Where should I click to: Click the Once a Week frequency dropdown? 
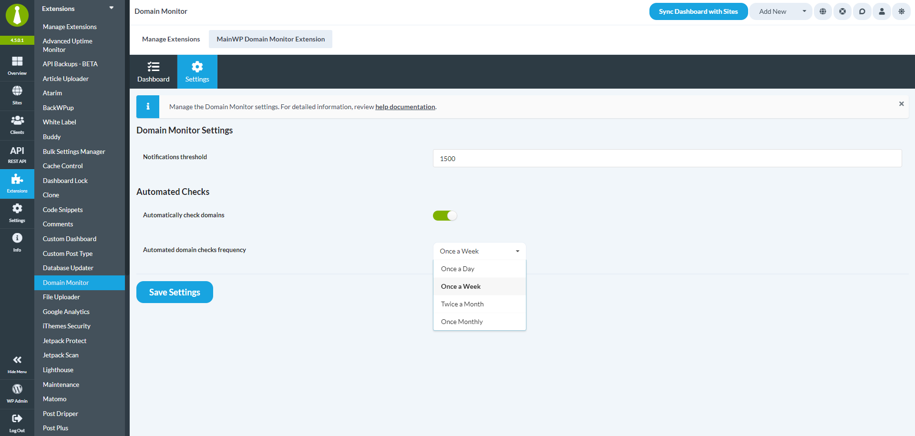coord(479,251)
